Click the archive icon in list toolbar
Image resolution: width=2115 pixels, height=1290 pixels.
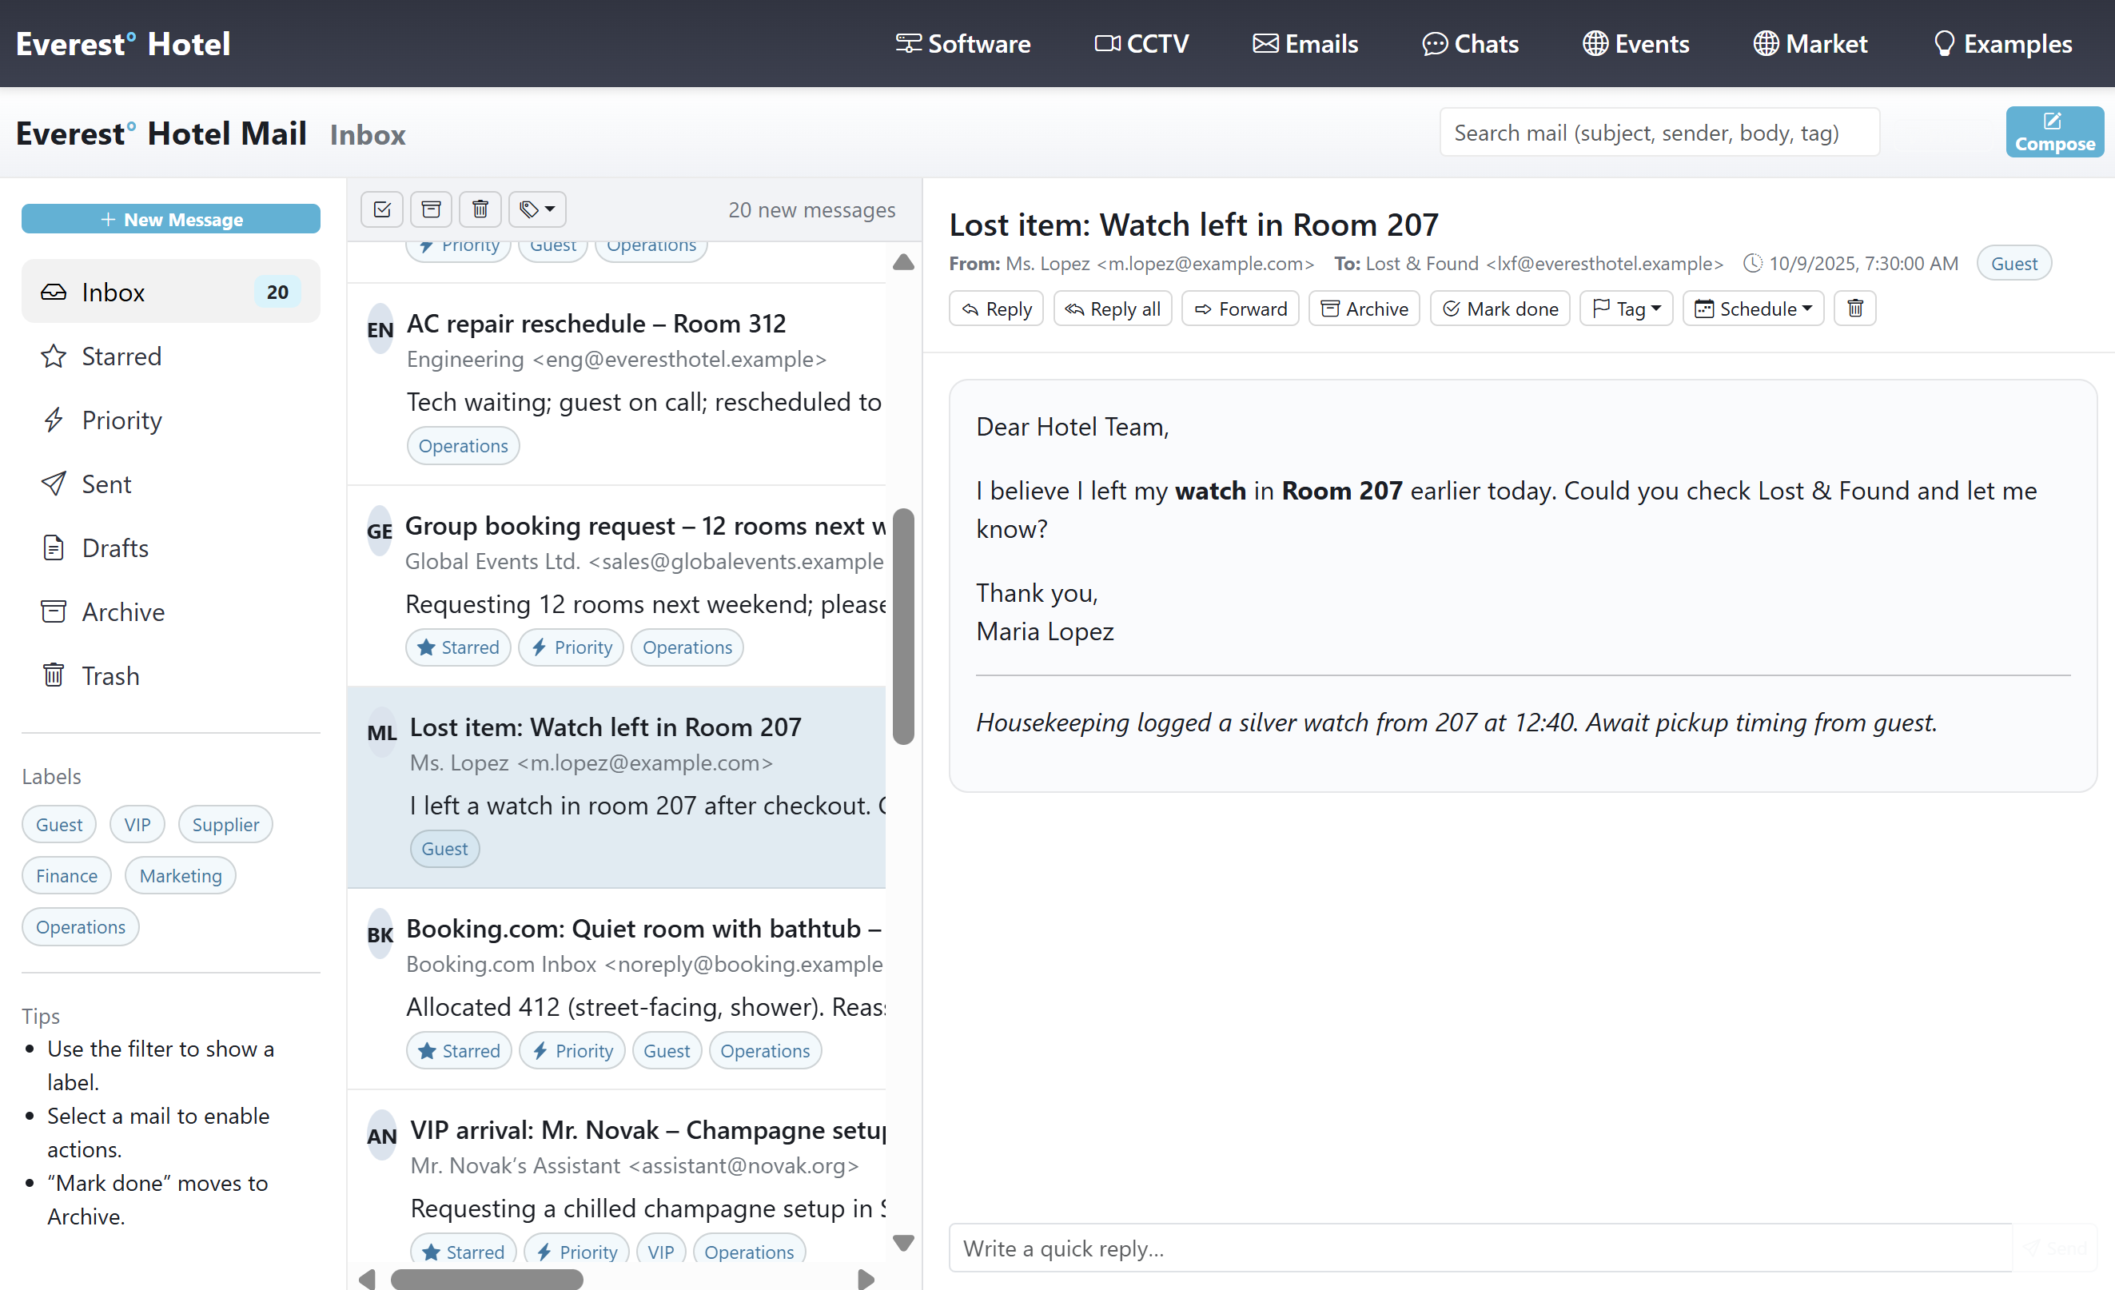(431, 209)
